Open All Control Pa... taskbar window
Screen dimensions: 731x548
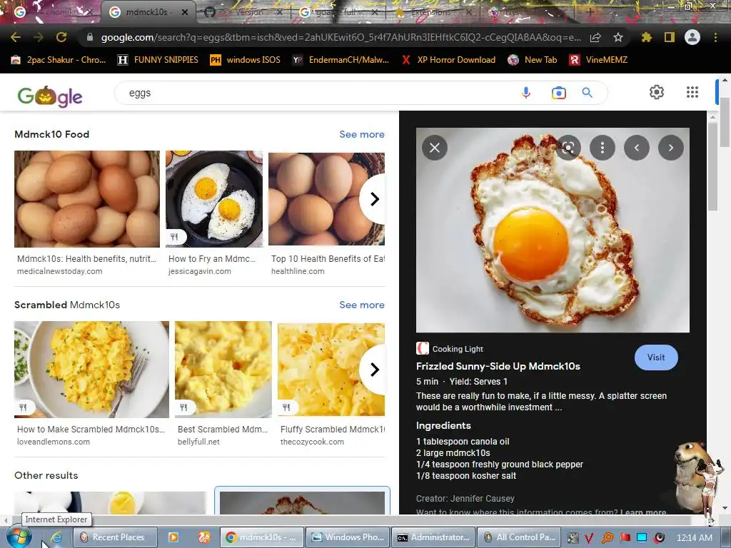point(520,537)
